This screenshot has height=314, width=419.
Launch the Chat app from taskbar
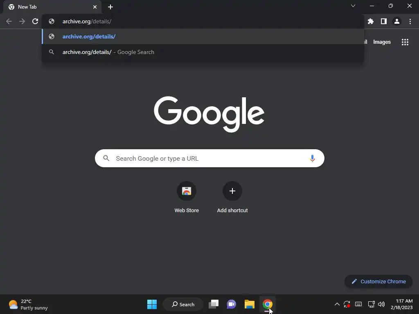[x=232, y=304]
